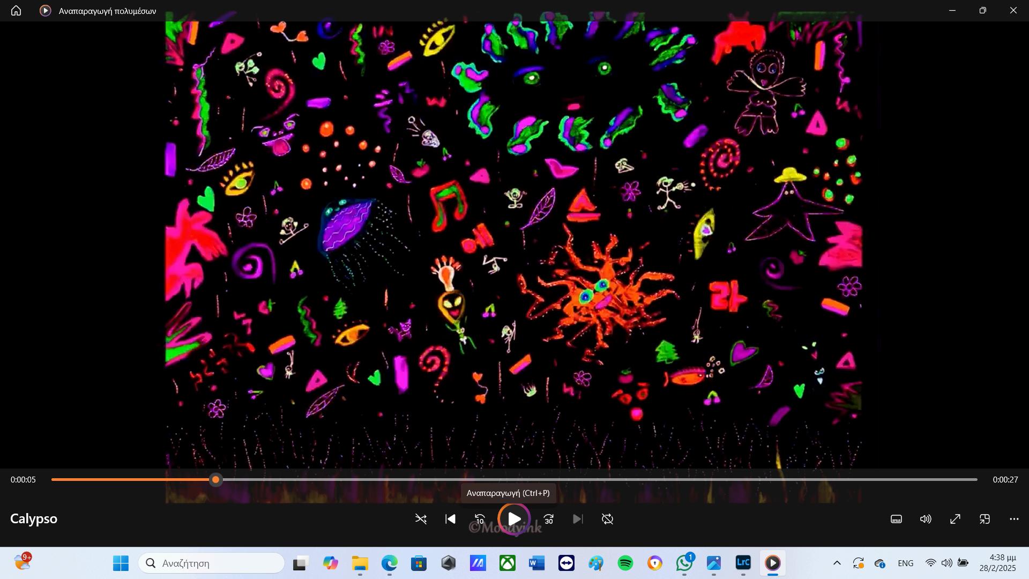This screenshot has height=579, width=1029.
Task: Click the Αναζήτηση search box
Action: click(212, 563)
